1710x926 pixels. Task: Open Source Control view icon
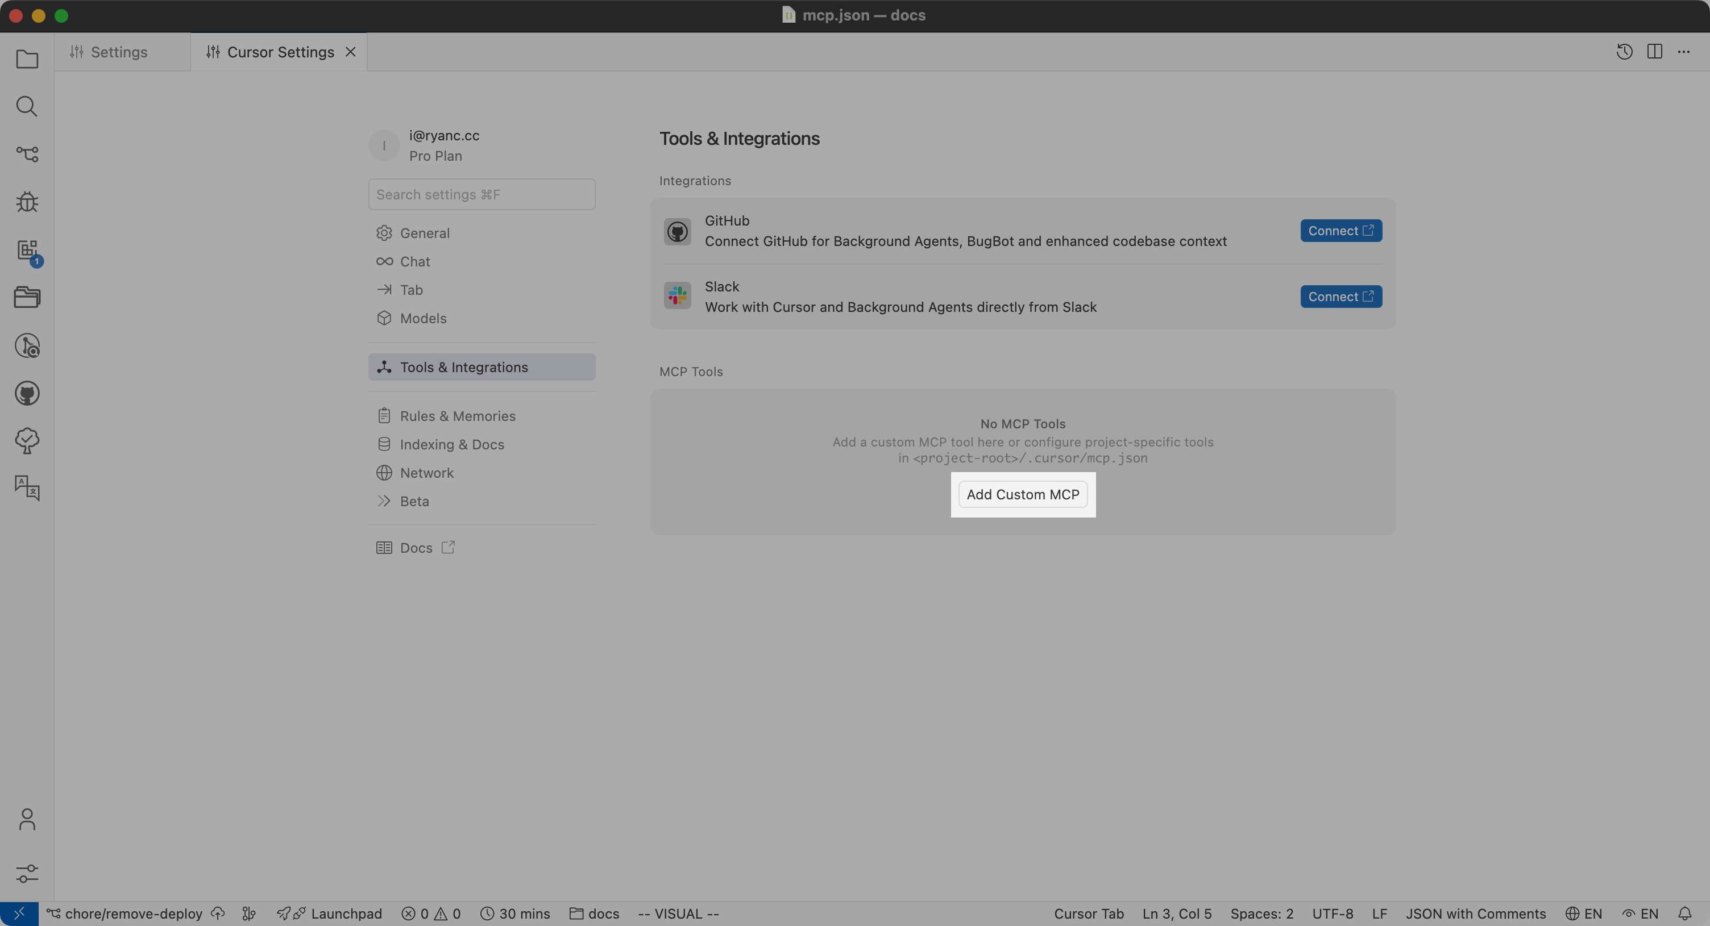coord(27,154)
